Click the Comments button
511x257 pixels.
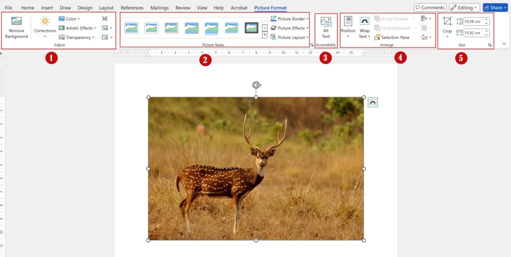[430, 7]
